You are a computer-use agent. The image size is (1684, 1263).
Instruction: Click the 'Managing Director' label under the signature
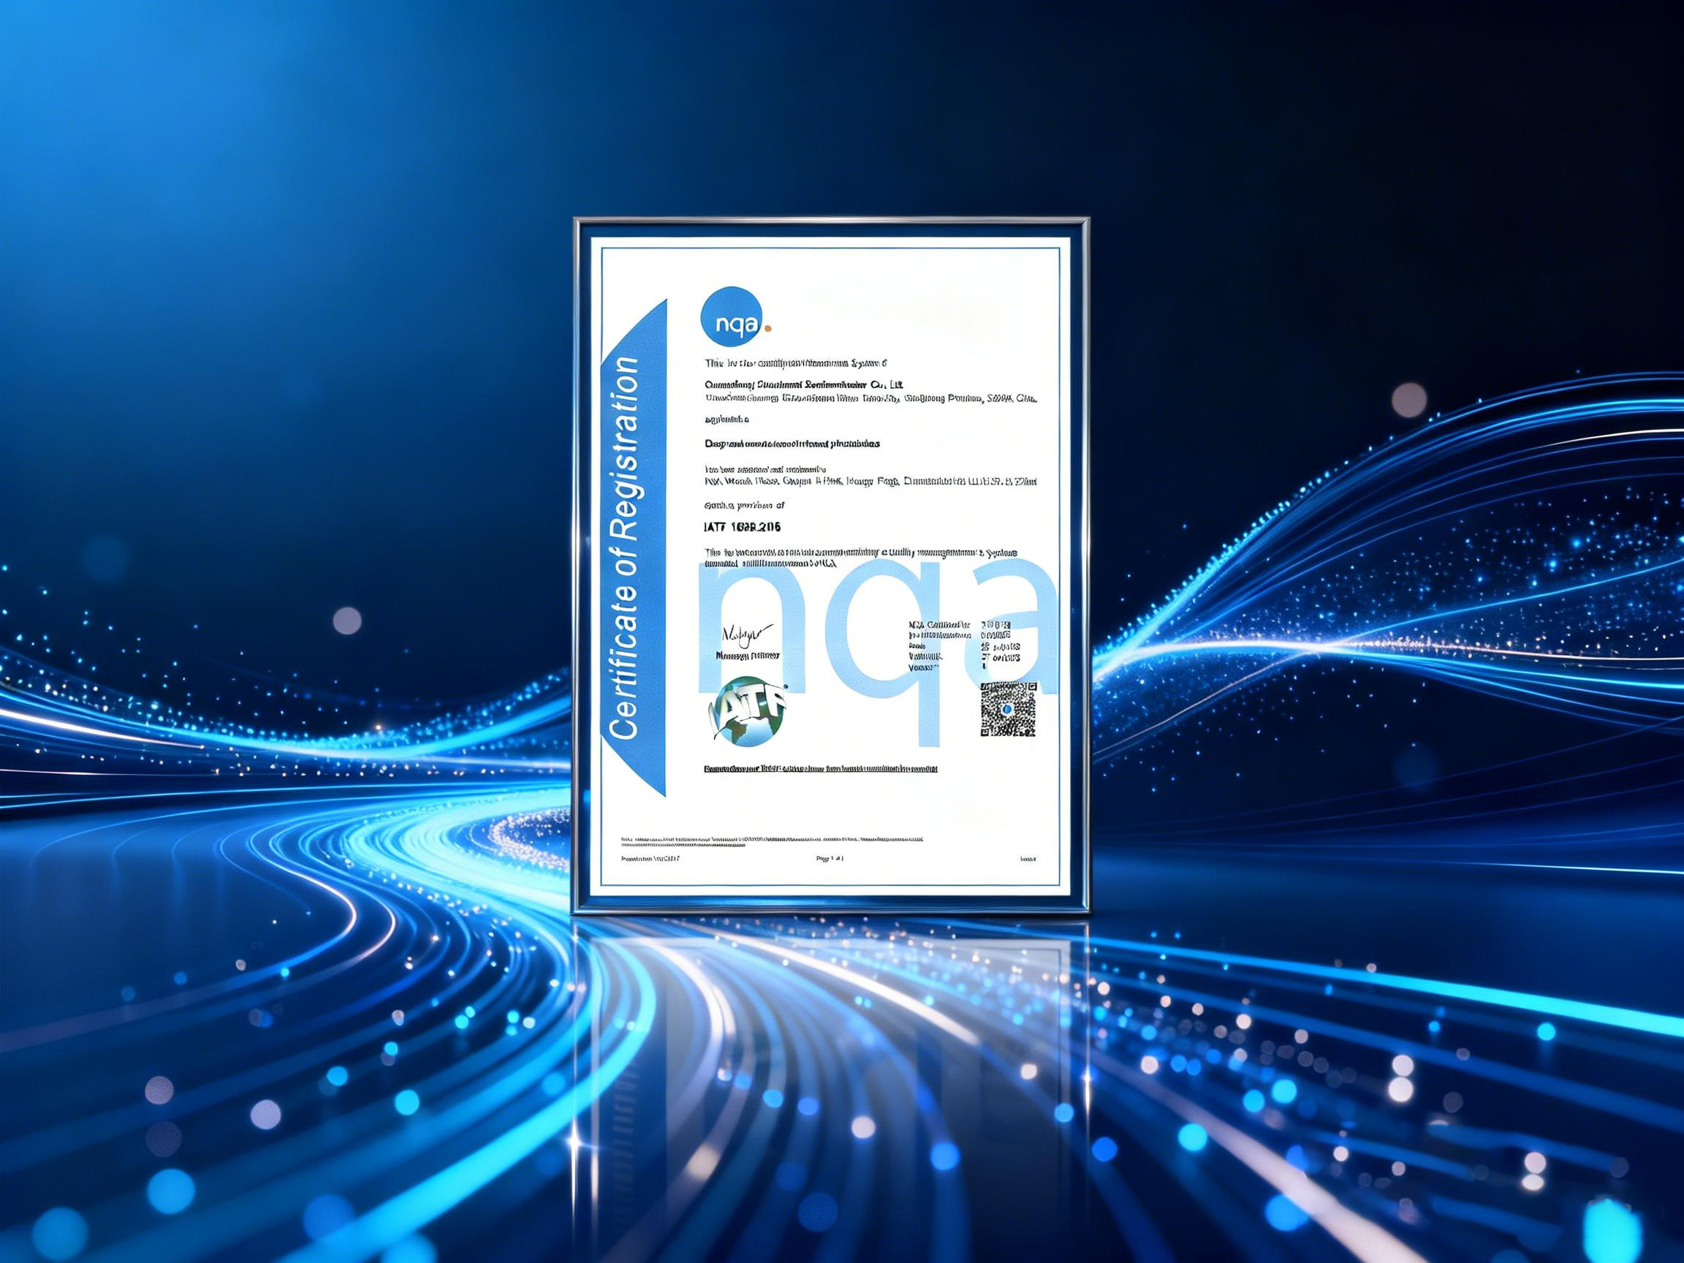pyautogui.click(x=747, y=656)
